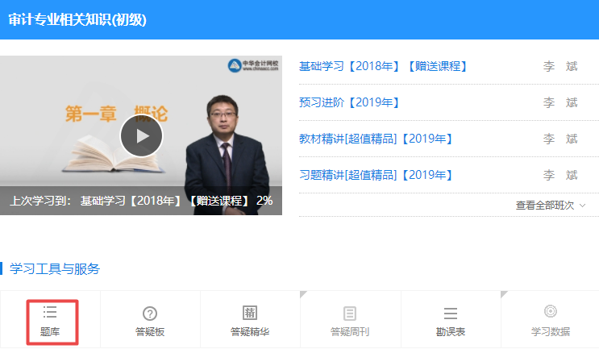The image size is (599, 349).
Task: Expand the 查看全部班次 class list
Action: pos(551,206)
